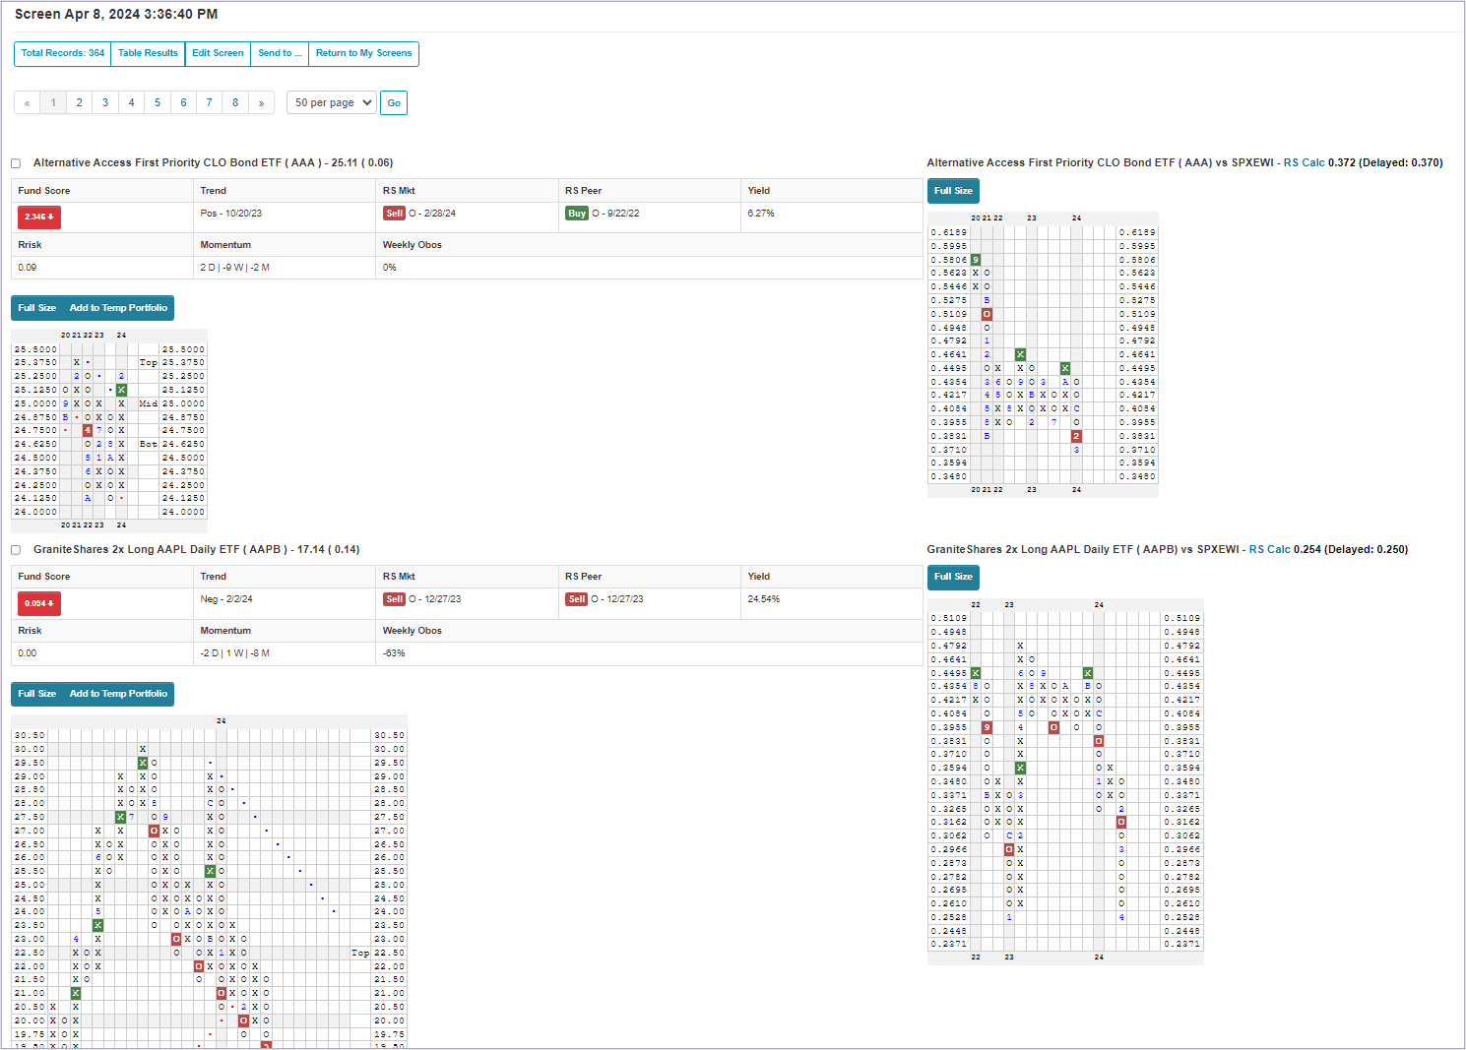Image resolution: width=1466 pixels, height=1050 pixels.
Task: Click the Go button
Action: click(394, 102)
